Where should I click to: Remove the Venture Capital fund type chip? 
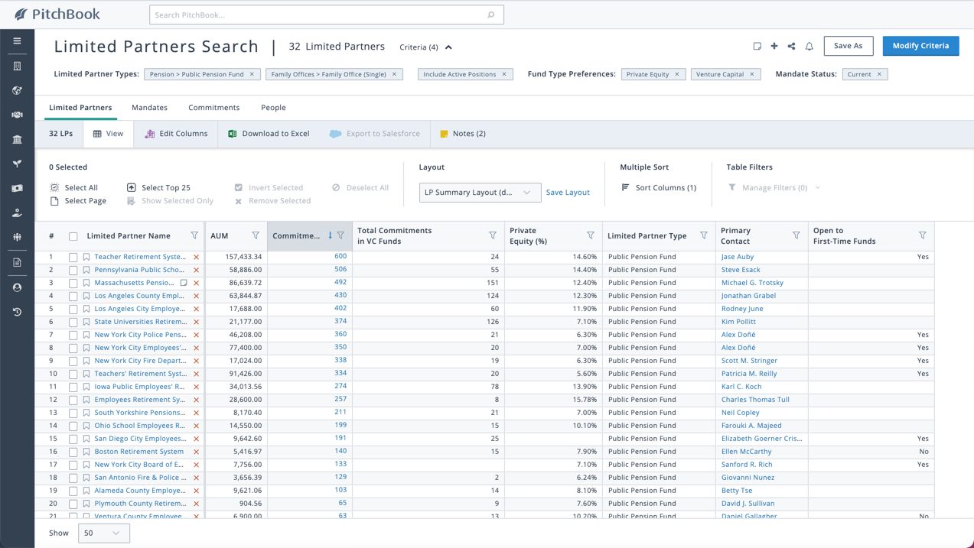[x=751, y=74]
